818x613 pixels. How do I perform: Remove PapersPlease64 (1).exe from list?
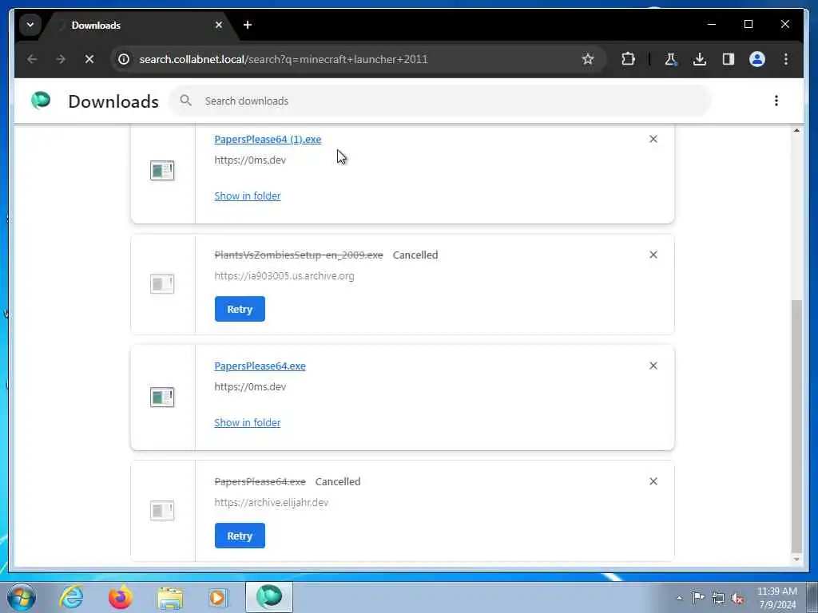(653, 139)
